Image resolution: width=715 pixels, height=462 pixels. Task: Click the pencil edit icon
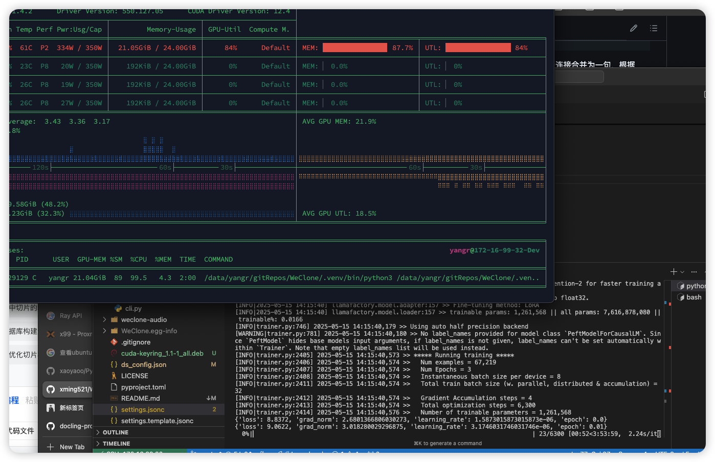tap(634, 29)
